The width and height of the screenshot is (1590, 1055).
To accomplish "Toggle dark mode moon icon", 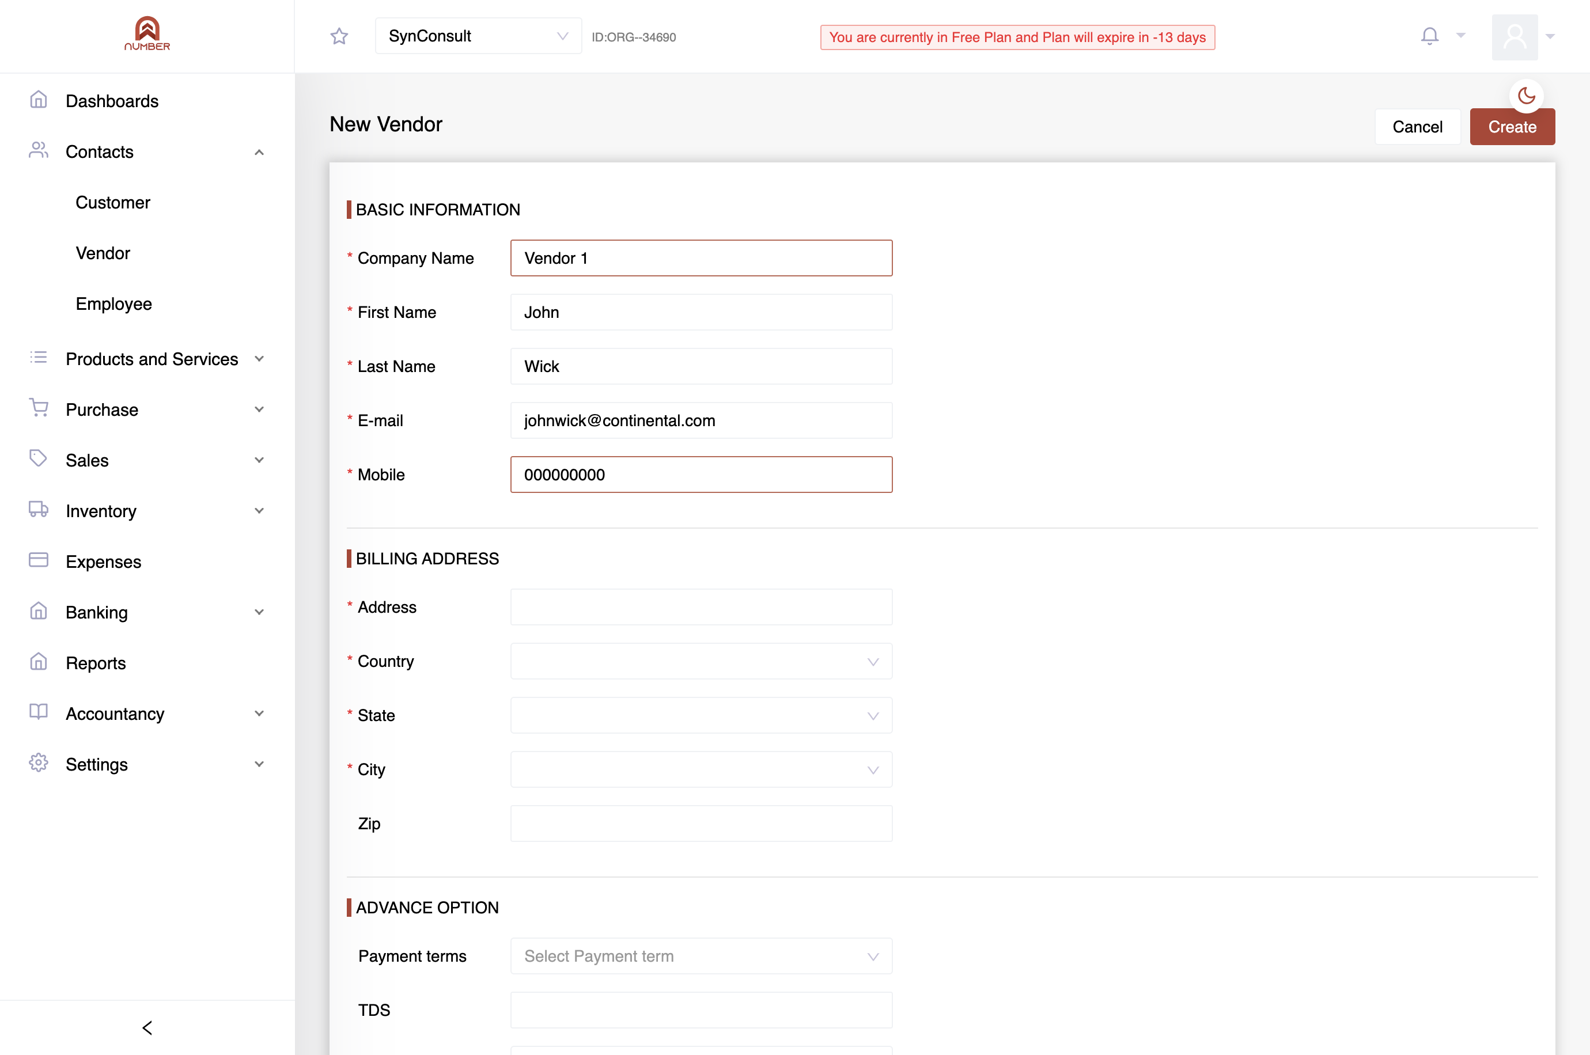I will coord(1526,96).
